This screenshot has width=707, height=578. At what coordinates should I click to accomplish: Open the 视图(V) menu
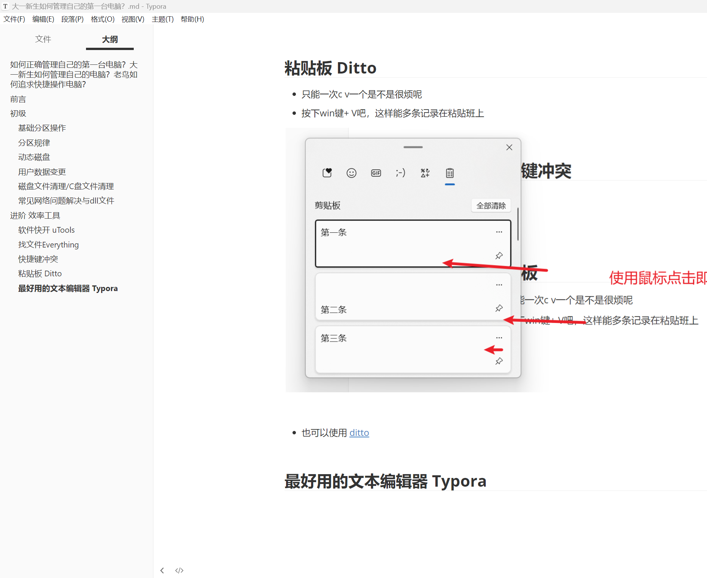[x=133, y=19]
